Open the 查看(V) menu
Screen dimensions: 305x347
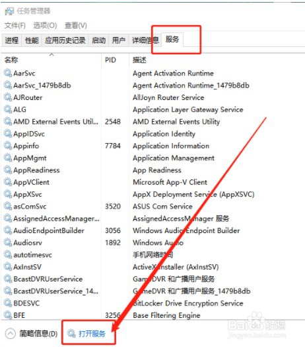point(76,25)
